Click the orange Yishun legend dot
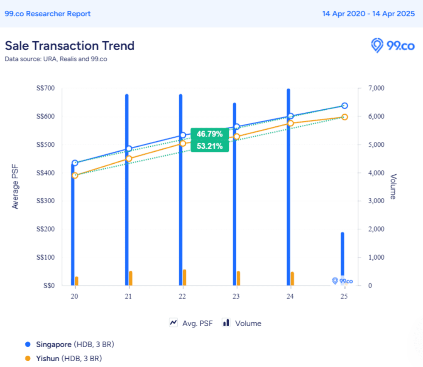Viewport: 423px width, 367px height. click(x=28, y=358)
